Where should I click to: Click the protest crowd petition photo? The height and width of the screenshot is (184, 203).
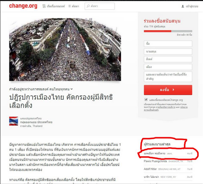pos(65,49)
